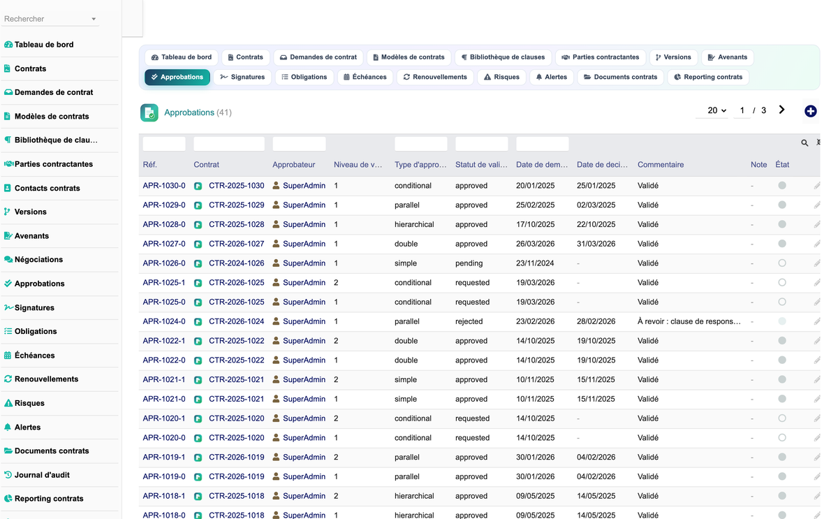Click the Tableau de bord sidebar icon
Viewport: 838px width, 519px height.
click(x=8, y=45)
